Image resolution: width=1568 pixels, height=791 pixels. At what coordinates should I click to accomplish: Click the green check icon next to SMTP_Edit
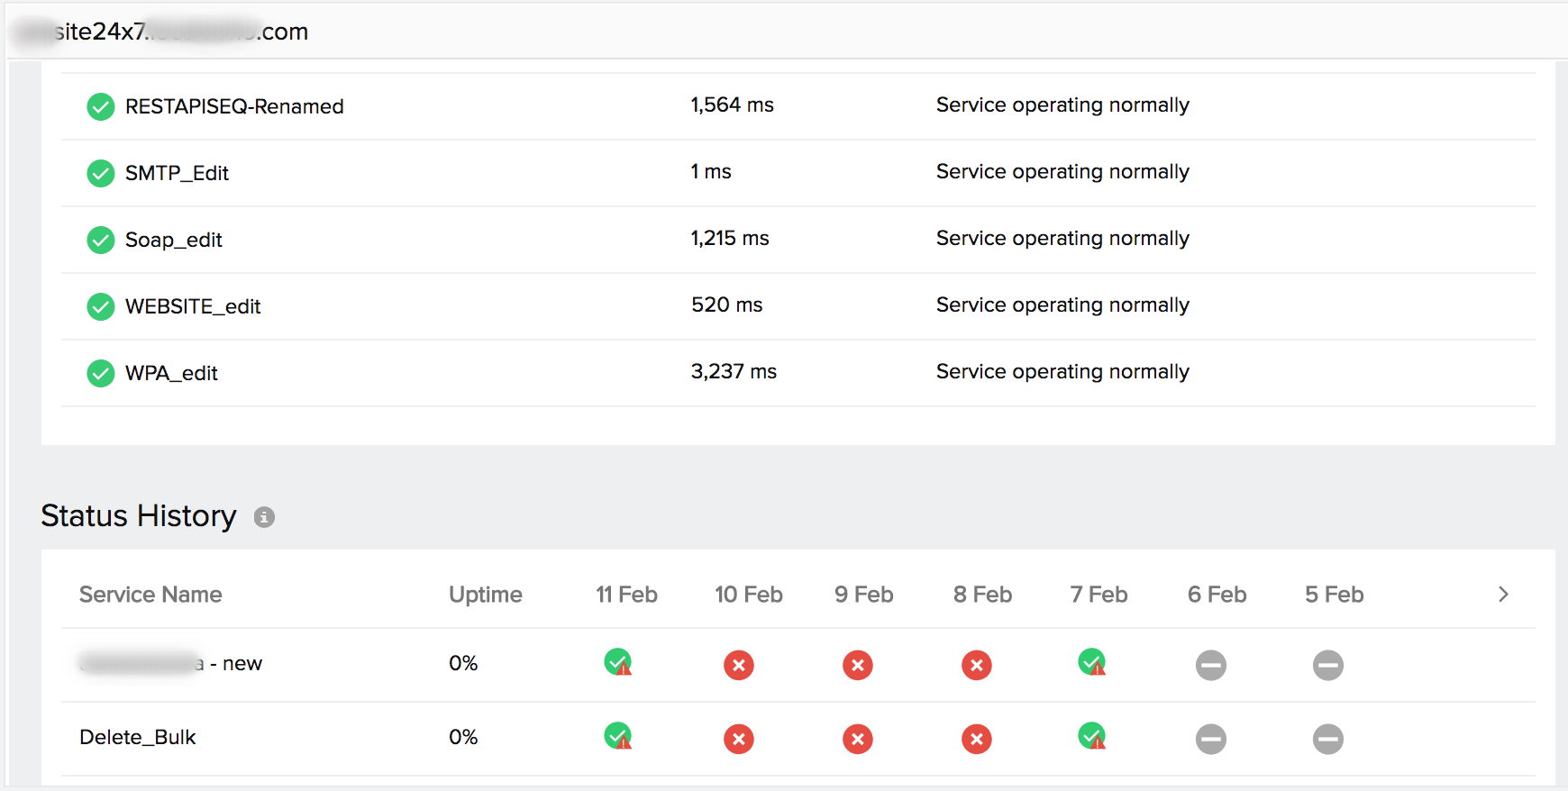pos(101,173)
